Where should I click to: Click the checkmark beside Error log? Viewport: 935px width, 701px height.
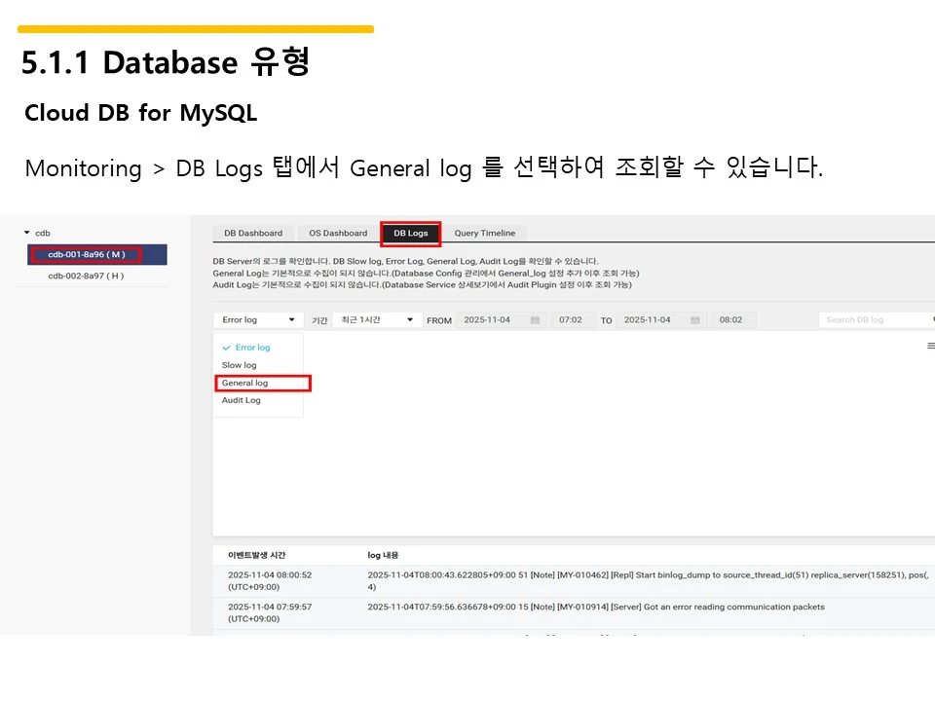point(226,347)
